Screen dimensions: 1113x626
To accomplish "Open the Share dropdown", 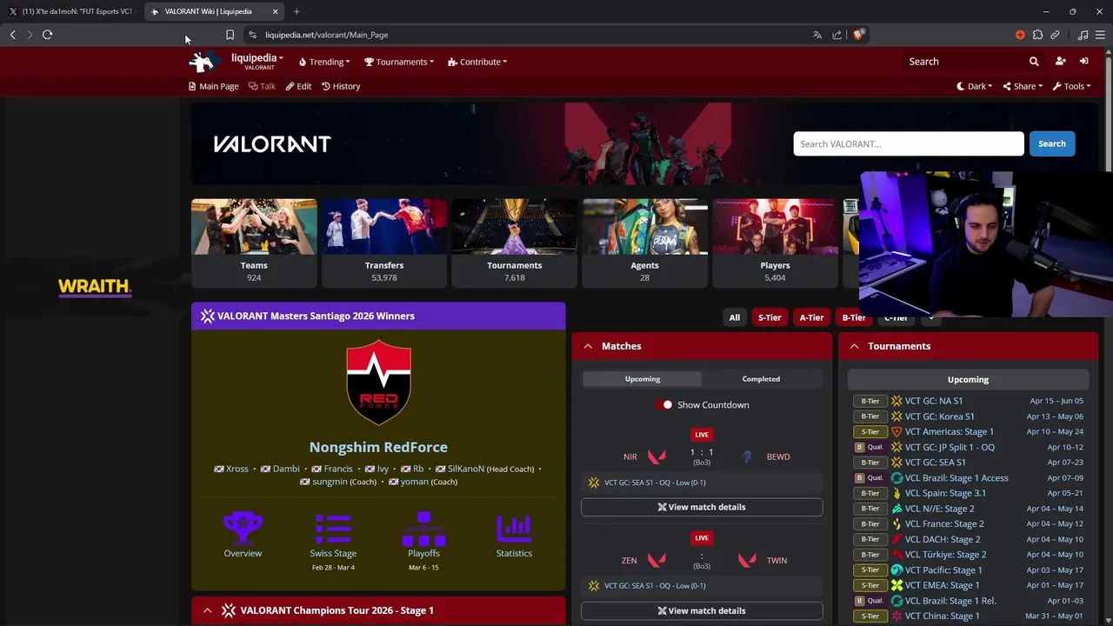I will (1023, 86).
